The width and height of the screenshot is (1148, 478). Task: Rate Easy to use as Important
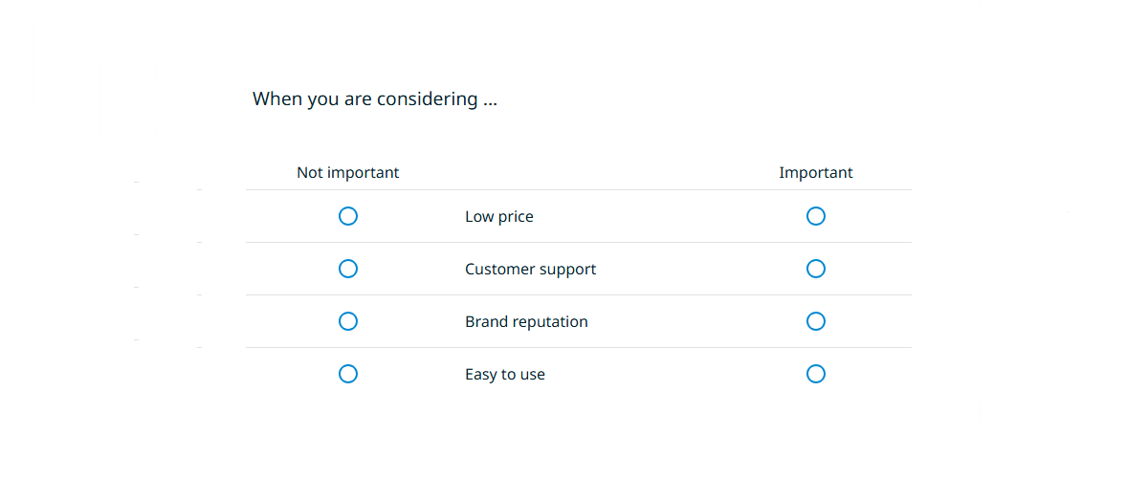(x=816, y=374)
